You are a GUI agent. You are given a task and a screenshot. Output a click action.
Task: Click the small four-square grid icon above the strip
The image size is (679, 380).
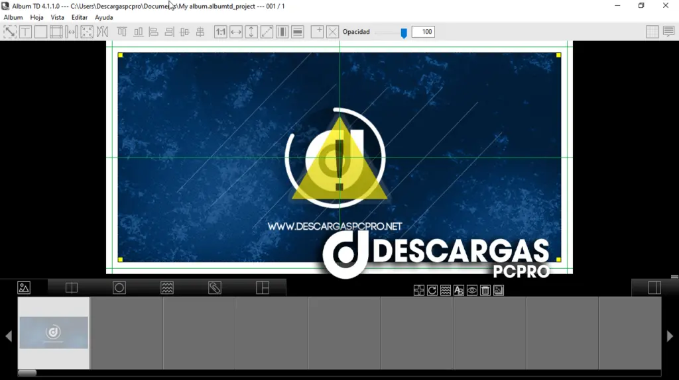[419, 291]
